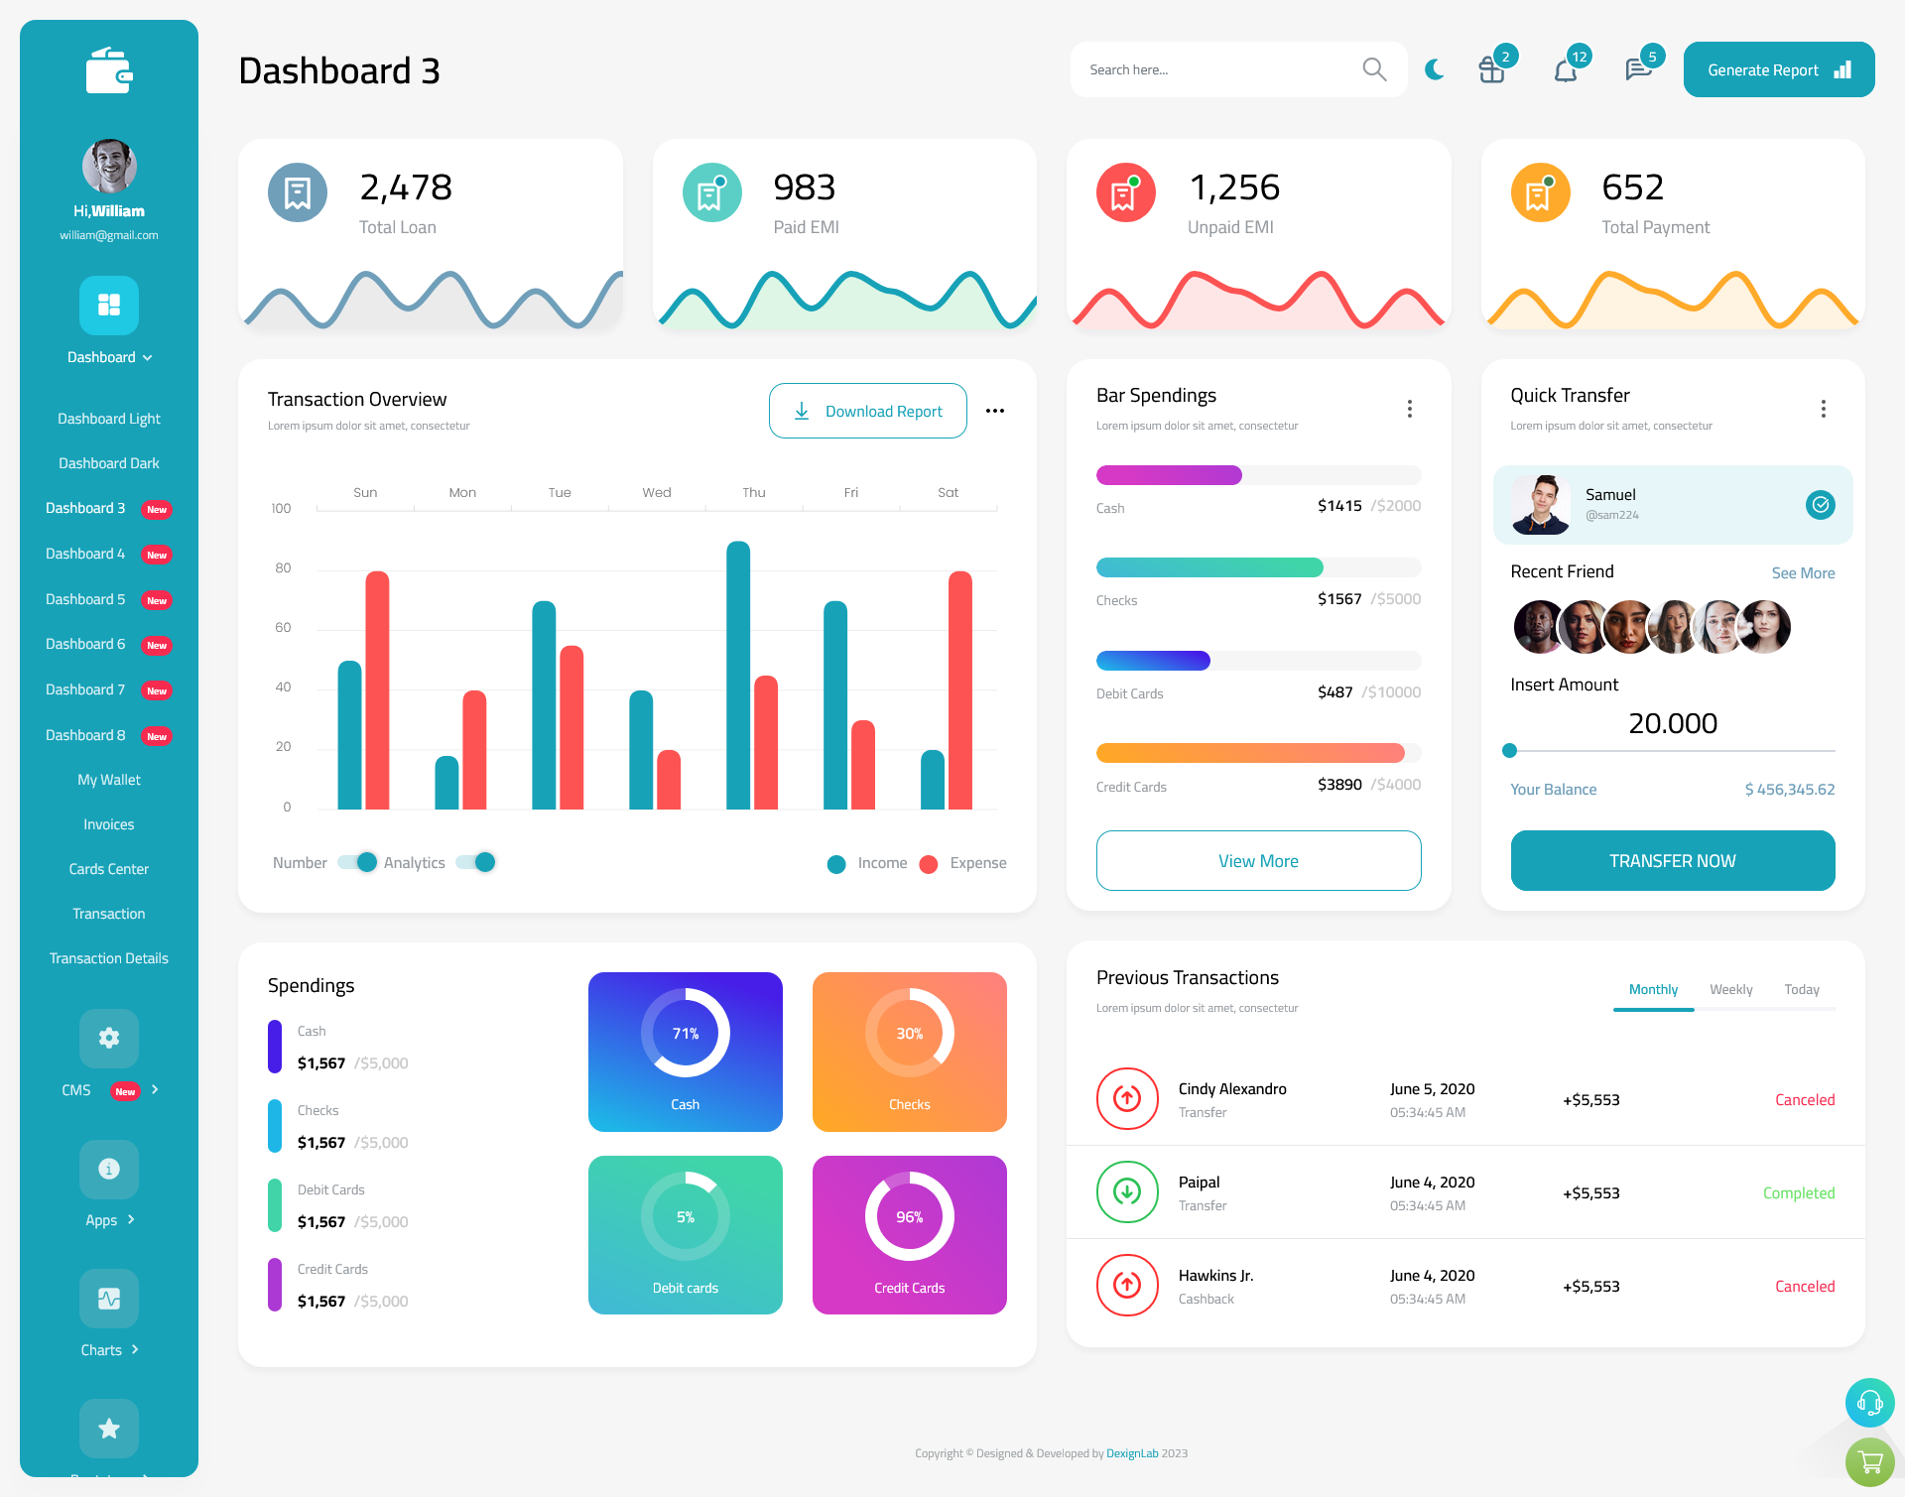Image resolution: width=1905 pixels, height=1497 pixels.
Task: Click the Download Report button
Action: 866,410
